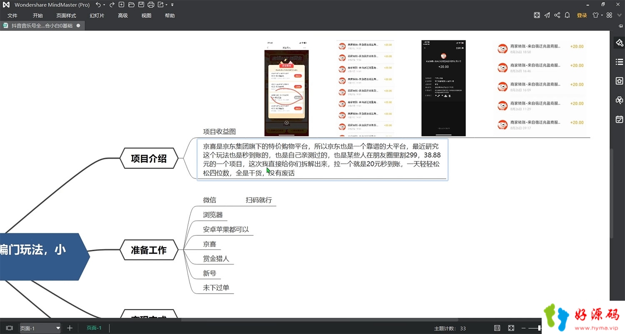
Task: Click the Export icon in quick toolbar
Action: click(x=160, y=5)
